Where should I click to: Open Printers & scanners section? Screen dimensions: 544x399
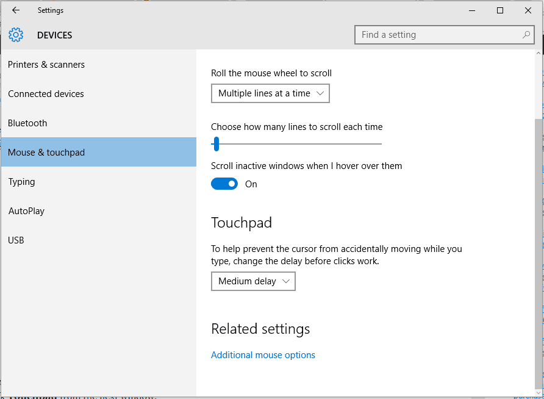pos(46,65)
